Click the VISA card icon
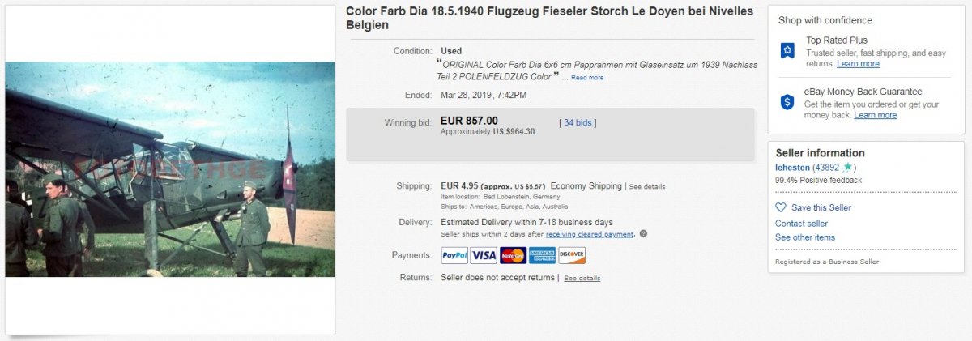This screenshot has height=341, width=972. [x=484, y=255]
